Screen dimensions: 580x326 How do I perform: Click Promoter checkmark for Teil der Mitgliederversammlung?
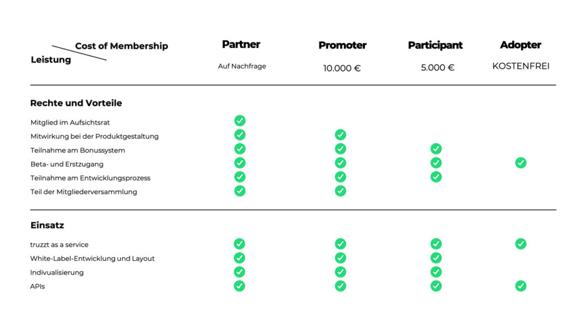pos(340,191)
